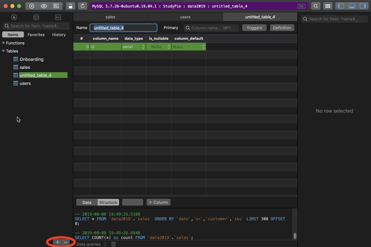
Task: Click the sales table icon
Action: pyautogui.click(x=16, y=67)
